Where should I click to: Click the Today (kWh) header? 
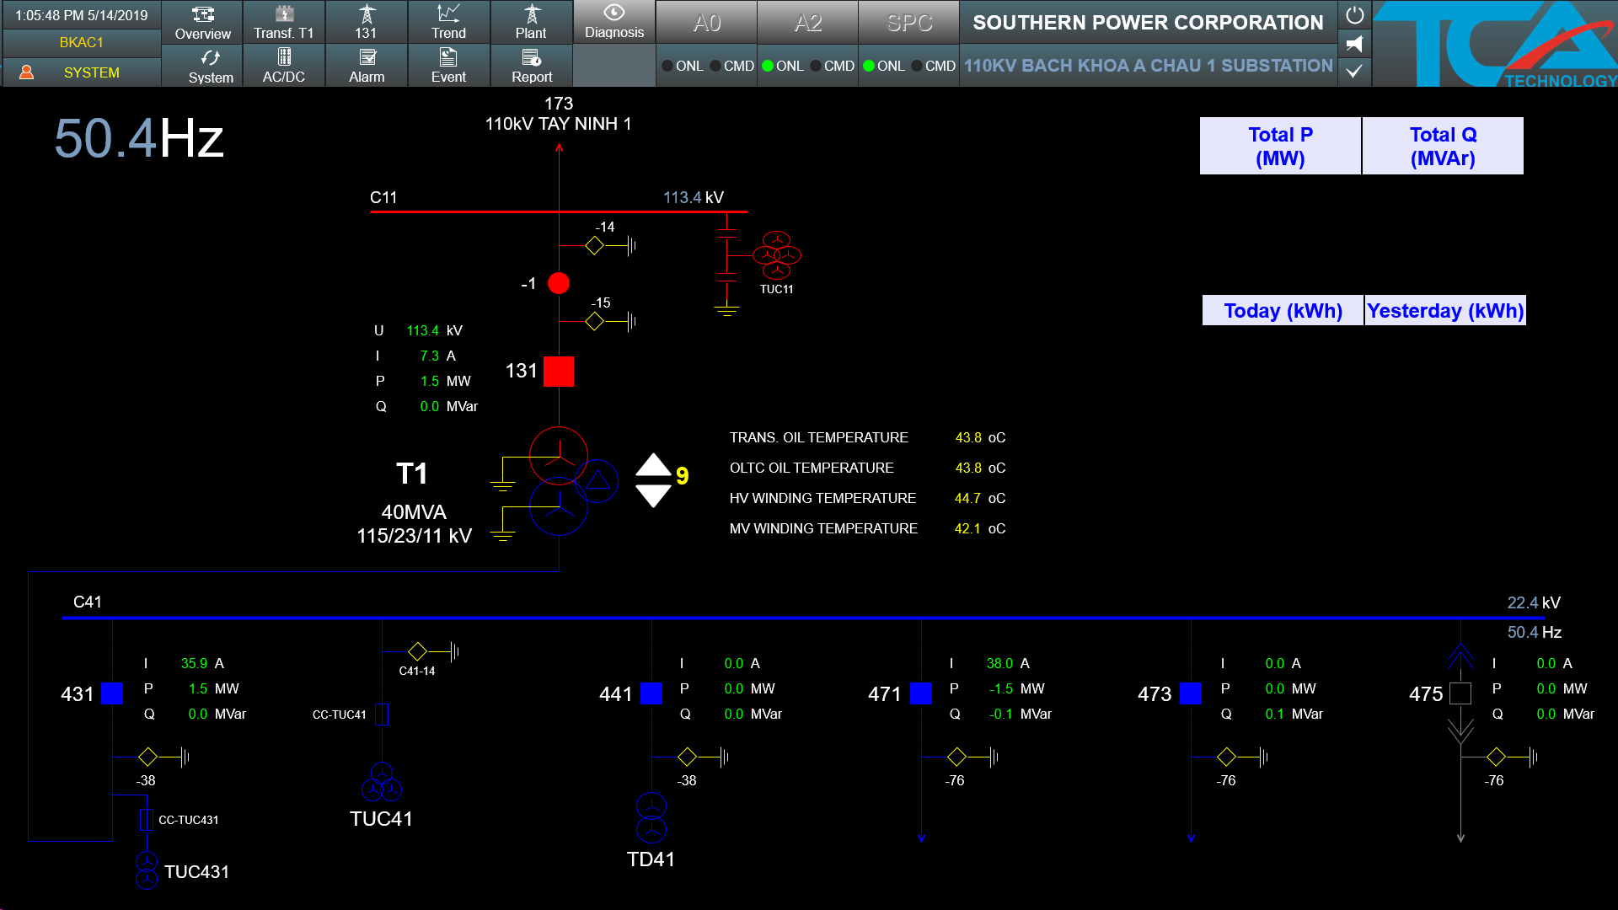click(x=1283, y=310)
